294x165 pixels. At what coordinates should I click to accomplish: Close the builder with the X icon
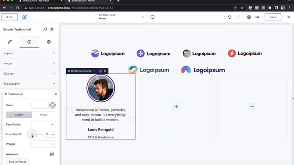288,17
